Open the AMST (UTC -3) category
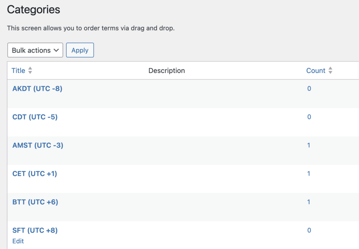This screenshot has height=249, width=359. (x=38, y=145)
